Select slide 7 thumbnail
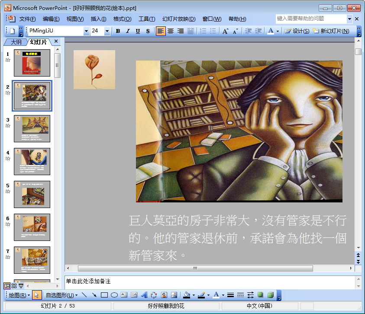The width and height of the screenshot is (365, 314). click(x=32, y=260)
